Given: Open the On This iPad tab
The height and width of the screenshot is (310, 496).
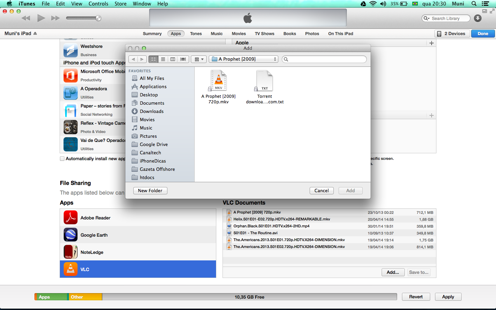Looking at the screenshot, I should point(341,34).
